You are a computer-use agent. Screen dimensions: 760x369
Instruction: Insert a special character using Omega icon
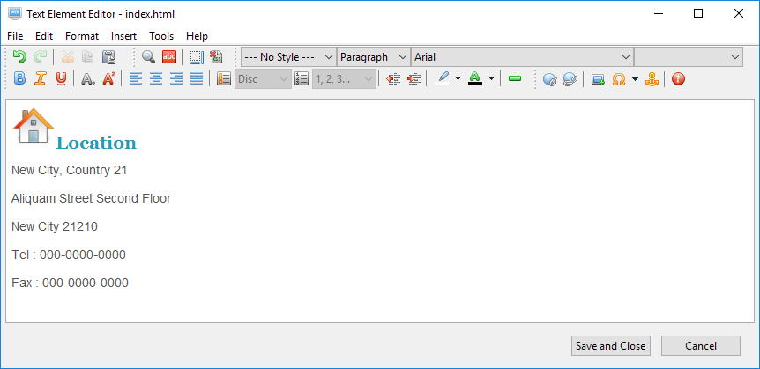click(x=619, y=79)
